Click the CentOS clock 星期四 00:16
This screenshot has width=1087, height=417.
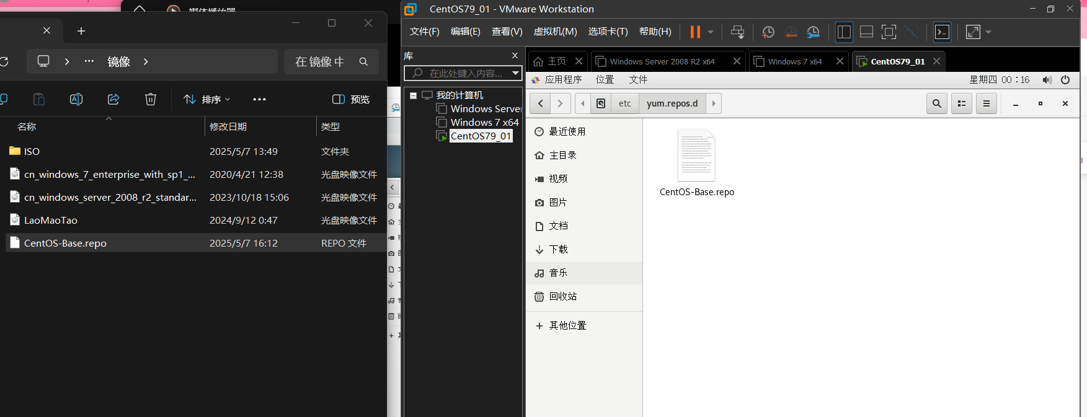click(999, 79)
